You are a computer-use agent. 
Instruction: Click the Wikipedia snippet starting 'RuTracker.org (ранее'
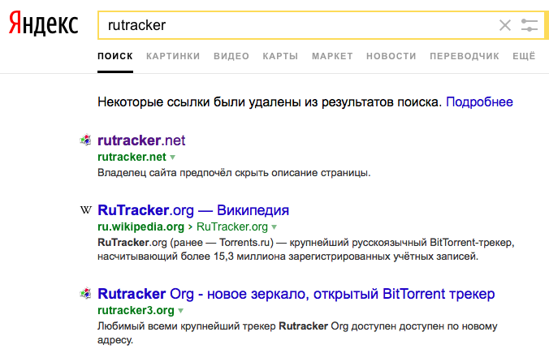(x=306, y=249)
